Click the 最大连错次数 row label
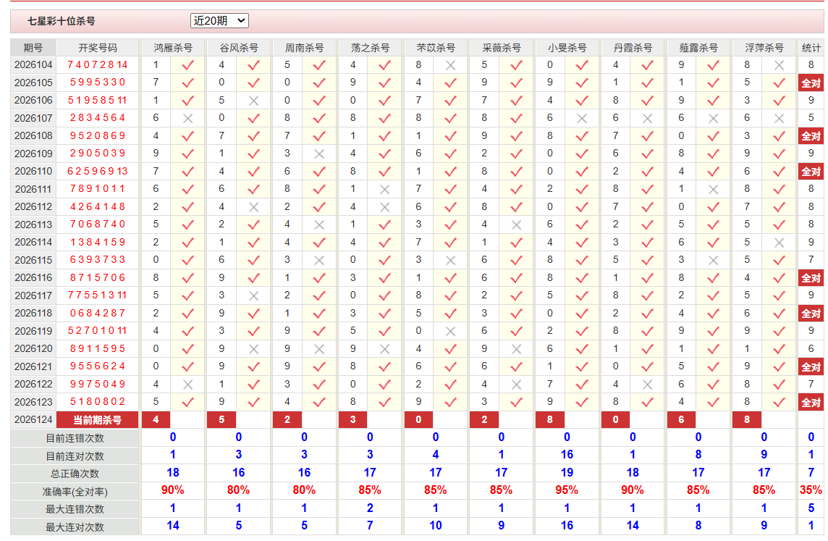Screen dimensions: 828x541 pos(75,509)
